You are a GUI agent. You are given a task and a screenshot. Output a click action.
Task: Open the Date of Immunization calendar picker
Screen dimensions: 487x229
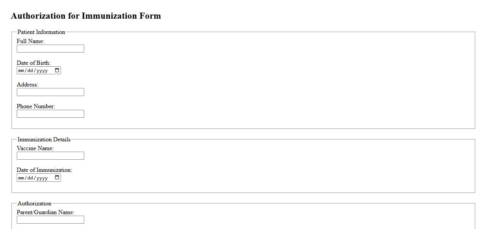(x=57, y=178)
